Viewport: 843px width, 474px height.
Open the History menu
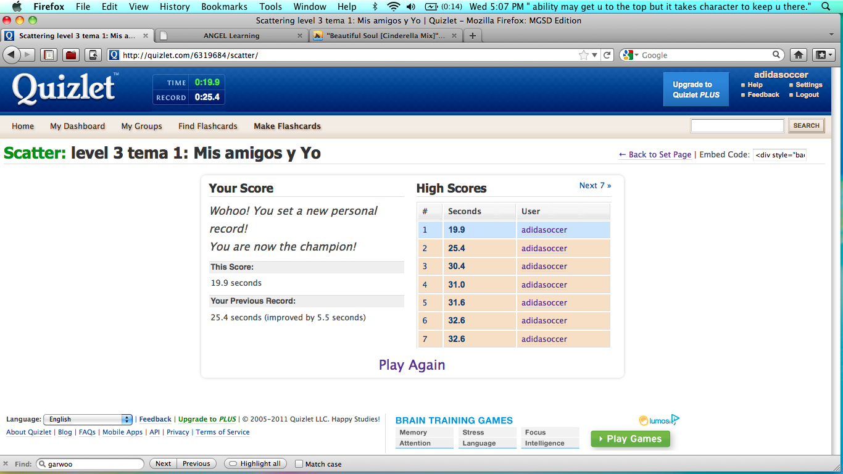point(175,7)
